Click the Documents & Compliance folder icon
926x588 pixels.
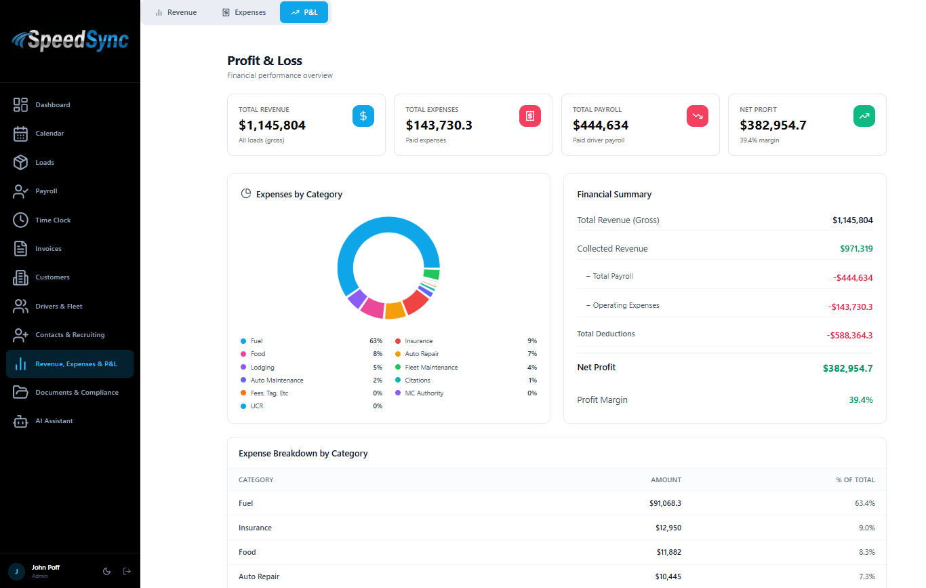click(x=20, y=392)
